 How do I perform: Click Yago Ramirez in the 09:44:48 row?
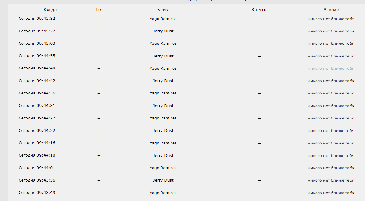coord(163,69)
